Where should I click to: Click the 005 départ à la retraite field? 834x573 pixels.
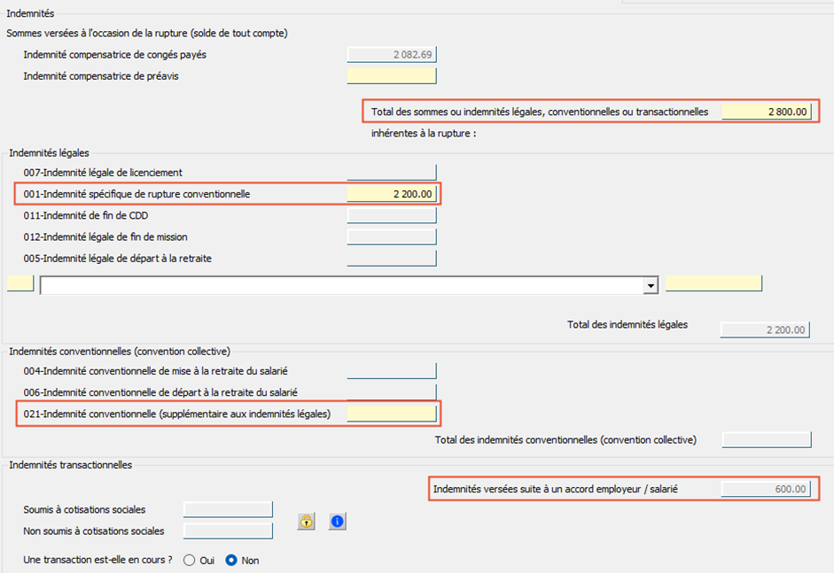click(x=392, y=258)
